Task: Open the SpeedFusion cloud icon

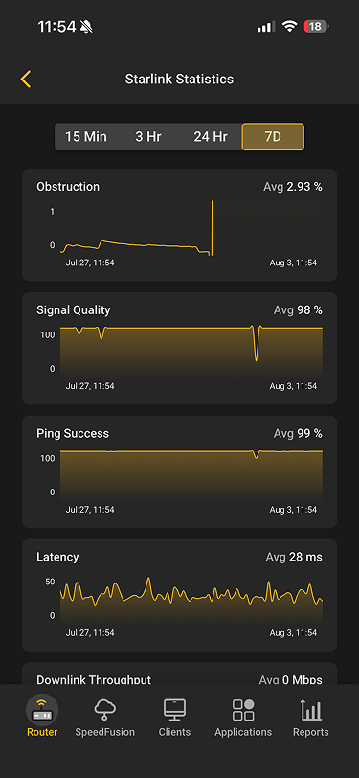Action: pyautogui.click(x=104, y=710)
